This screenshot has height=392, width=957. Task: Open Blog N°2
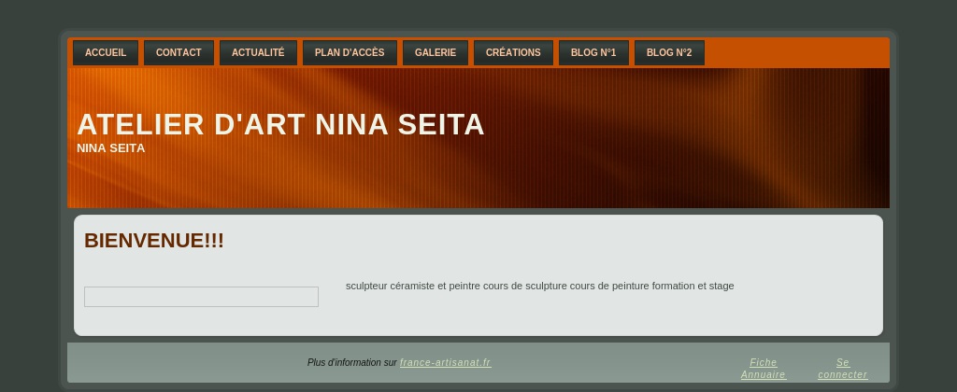(x=669, y=52)
